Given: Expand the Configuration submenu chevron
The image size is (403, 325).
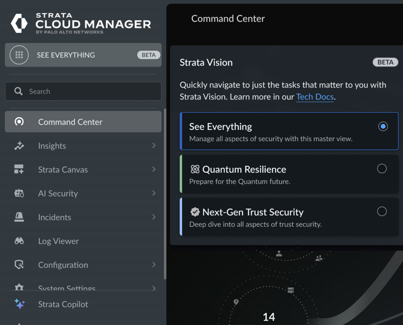Looking at the screenshot, I should pyautogui.click(x=154, y=265).
